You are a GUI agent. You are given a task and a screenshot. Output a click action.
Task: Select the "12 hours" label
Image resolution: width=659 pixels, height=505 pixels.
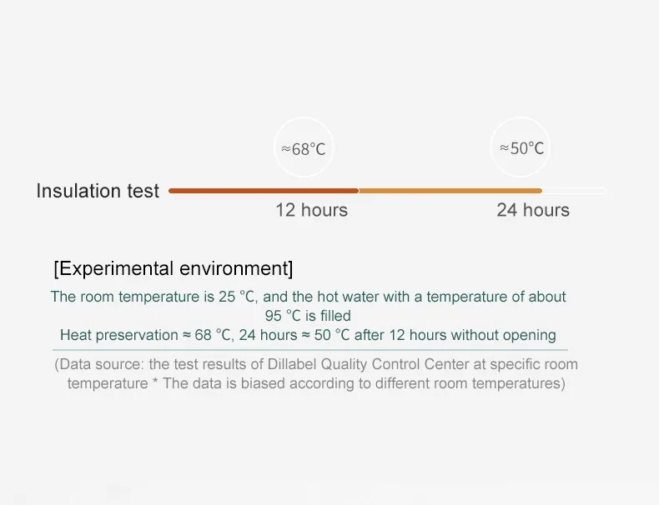(311, 210)
